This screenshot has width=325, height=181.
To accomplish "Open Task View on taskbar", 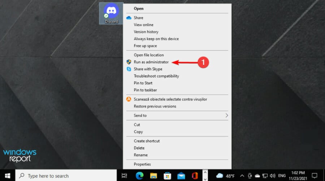I will [124, 176].
